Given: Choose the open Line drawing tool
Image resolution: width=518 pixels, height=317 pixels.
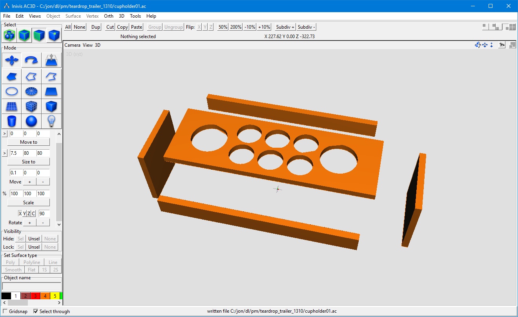Looking at the screenshot, I should [x=51, y=76].
